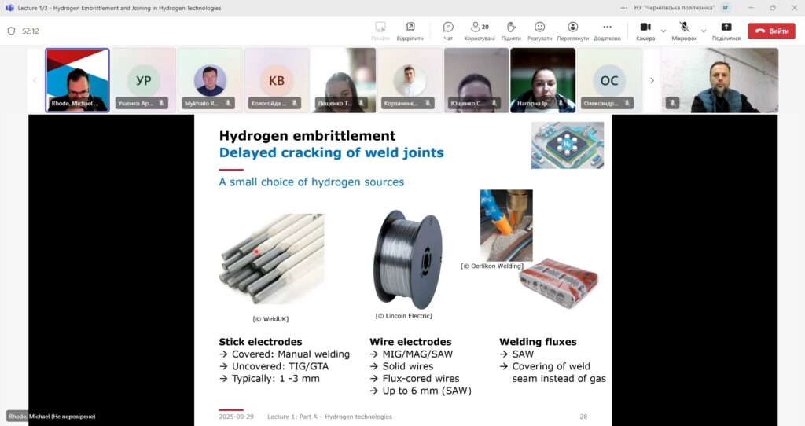
Task: Unmute using the Мікрофон toggle
Action: click(x=684, y=31)
